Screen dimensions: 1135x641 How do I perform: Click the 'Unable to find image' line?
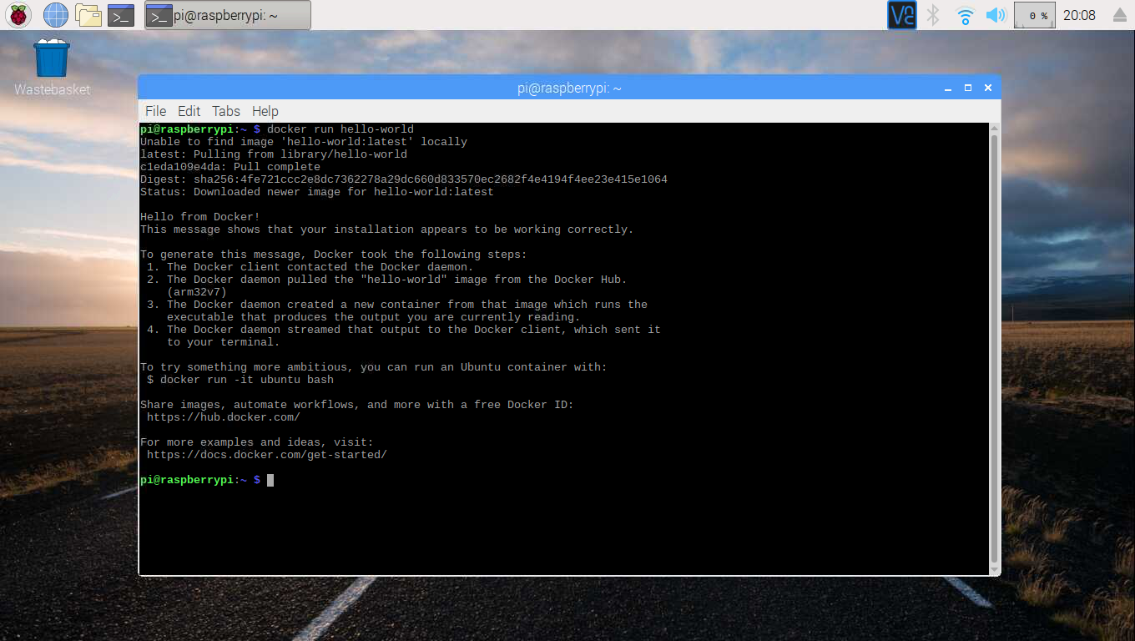point(304,142)
